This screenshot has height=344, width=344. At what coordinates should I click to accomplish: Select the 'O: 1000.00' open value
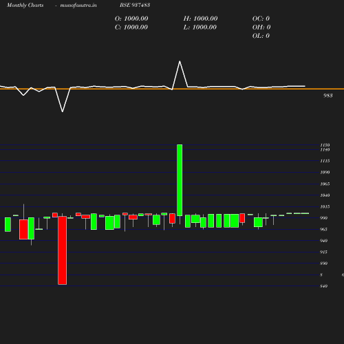click(131, 19)
